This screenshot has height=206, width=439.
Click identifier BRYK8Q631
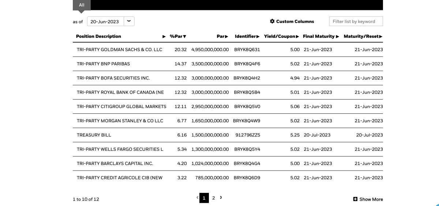[247, 49]
